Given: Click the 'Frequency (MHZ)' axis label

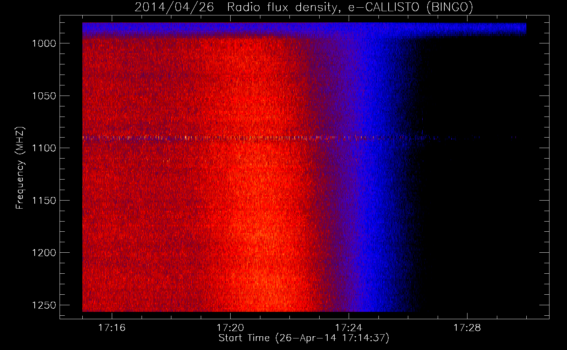Looking at the screenshot, I should 20,168.
